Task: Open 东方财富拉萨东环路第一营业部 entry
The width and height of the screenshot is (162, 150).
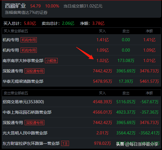Action: (81, 143)
